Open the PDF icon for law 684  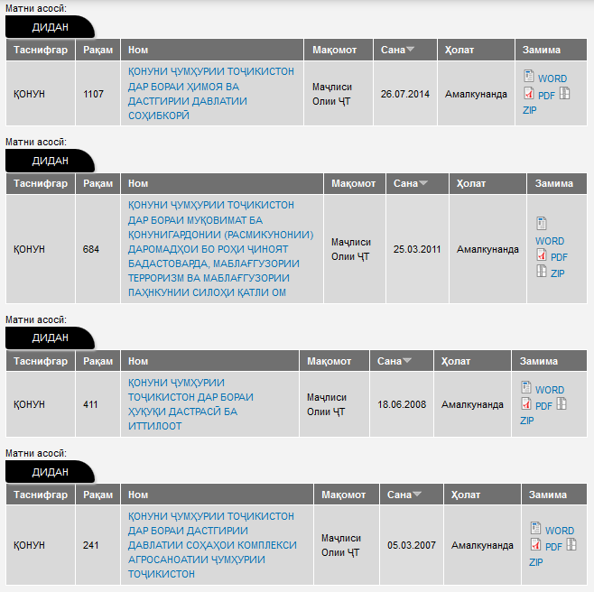coord(542,254)
